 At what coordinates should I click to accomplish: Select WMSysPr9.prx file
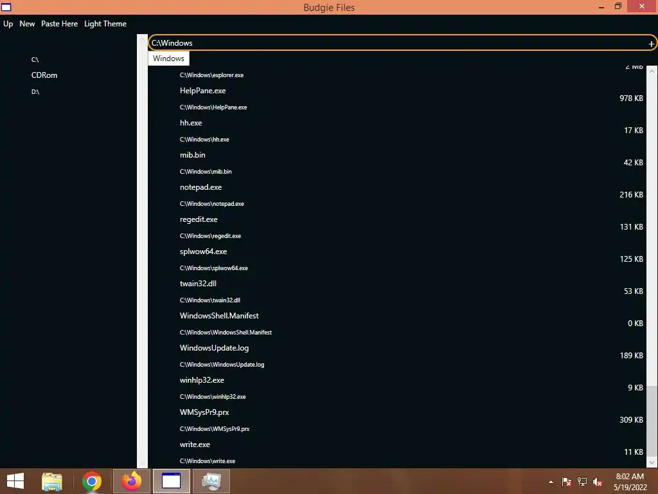pyautogui.click(x=204, y=412)
